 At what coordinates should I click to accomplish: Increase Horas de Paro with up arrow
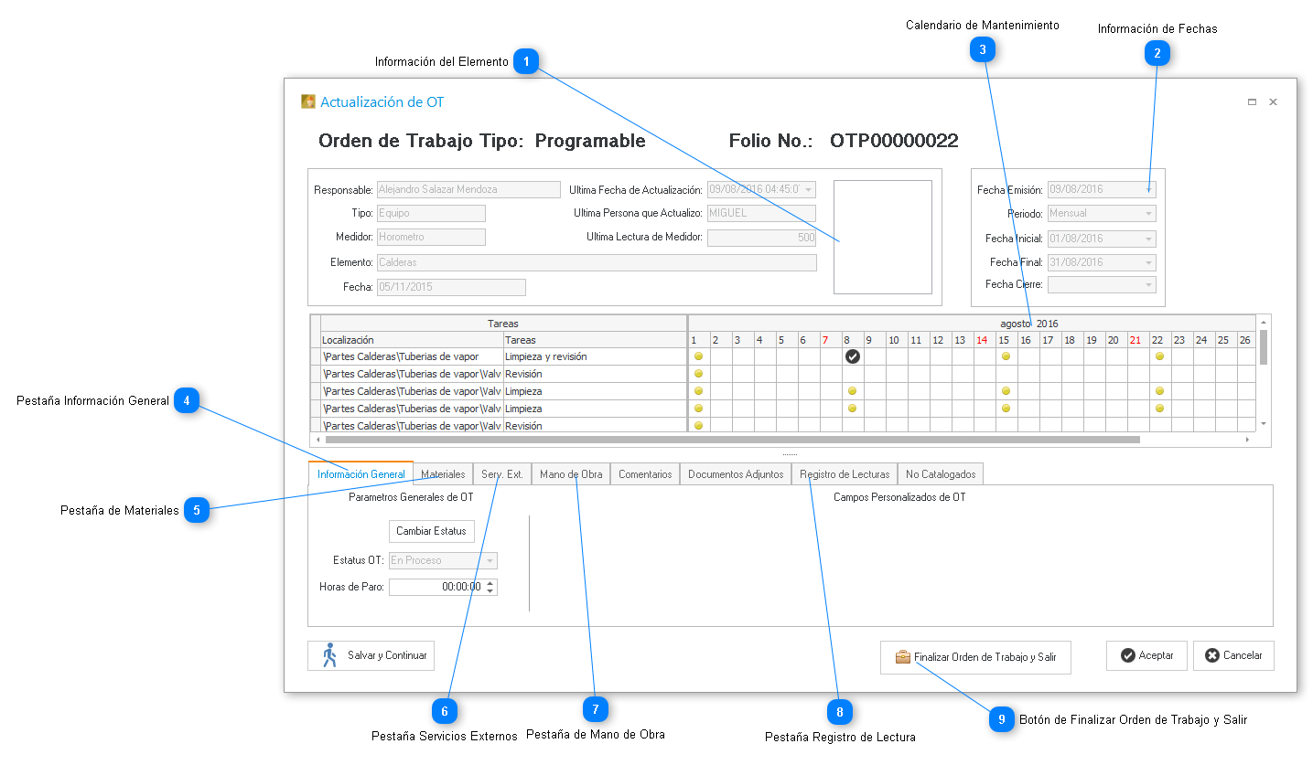pyautogui.click(x=490, y=583)
